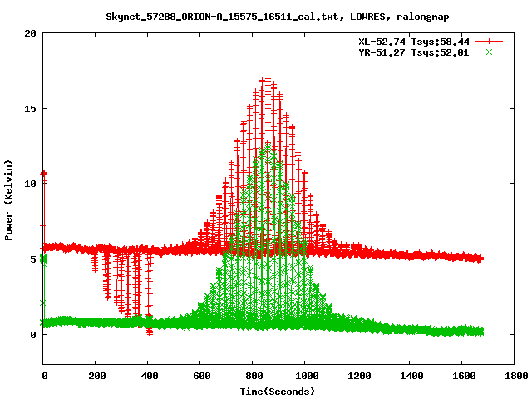Image resolution: width=532 pixels, height=399 pixels.
Task: Click the green line sample in the legend
Action: point(489,52)
